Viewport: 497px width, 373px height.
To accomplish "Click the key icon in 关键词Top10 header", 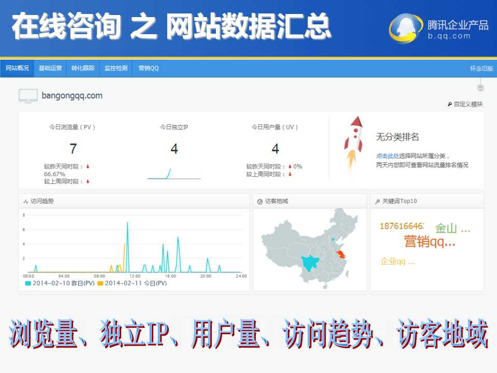I will tap(377, 201).
